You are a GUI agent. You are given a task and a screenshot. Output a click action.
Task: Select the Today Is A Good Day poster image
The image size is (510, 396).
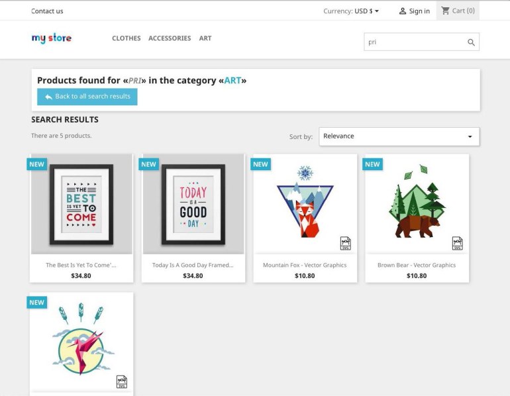point(193,204)
